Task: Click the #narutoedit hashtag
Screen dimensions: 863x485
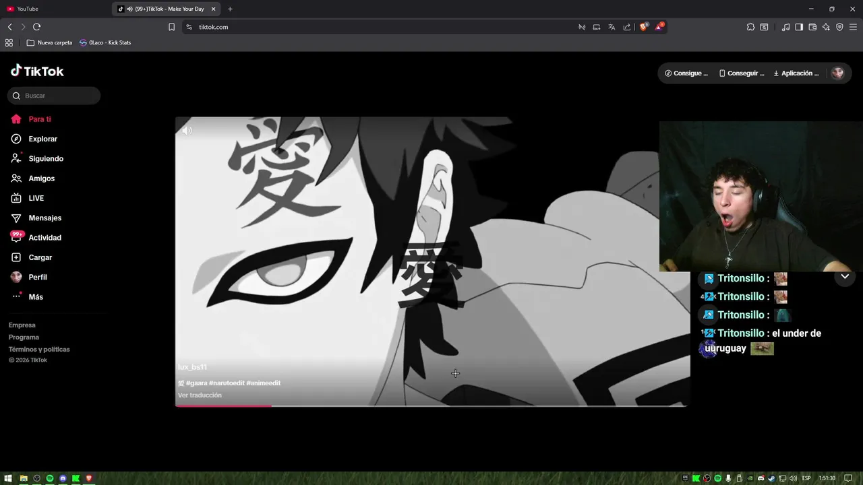Action: tap(227, 383)
